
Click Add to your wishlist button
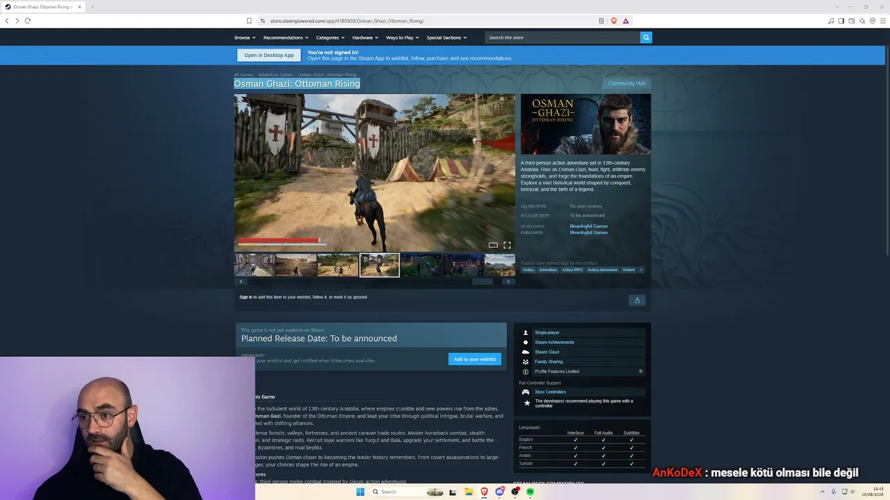pos(475,359)
